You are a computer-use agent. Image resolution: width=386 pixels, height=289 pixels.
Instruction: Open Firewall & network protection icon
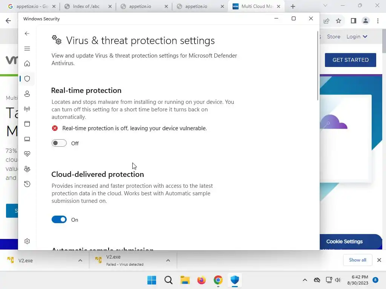[27, 109]
